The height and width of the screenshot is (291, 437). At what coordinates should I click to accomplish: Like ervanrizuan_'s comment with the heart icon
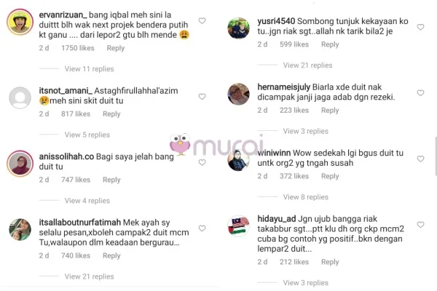pos(202,21)
